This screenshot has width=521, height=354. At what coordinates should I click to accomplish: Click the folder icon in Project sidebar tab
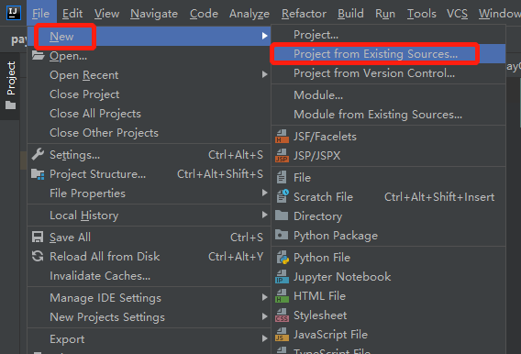(11, 105)
